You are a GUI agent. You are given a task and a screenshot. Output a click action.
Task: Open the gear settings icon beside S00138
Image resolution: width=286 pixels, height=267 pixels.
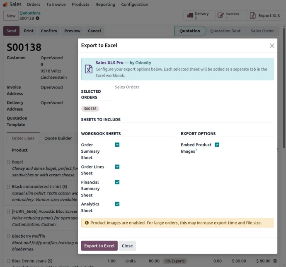pos(37,18)
